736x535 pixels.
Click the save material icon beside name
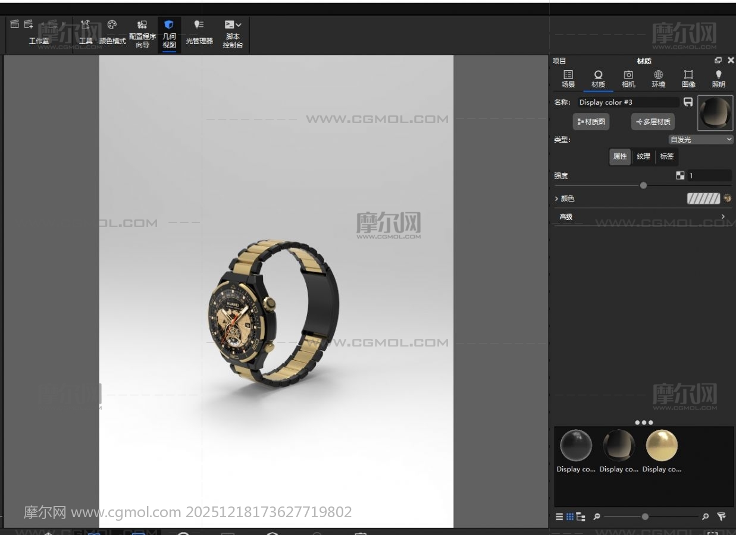[x=688, y=102]
